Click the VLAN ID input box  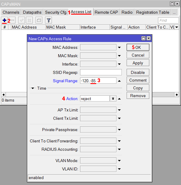98,169
